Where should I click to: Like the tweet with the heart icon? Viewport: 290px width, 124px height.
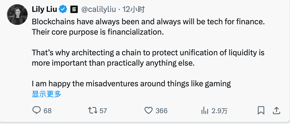[149, 111]
